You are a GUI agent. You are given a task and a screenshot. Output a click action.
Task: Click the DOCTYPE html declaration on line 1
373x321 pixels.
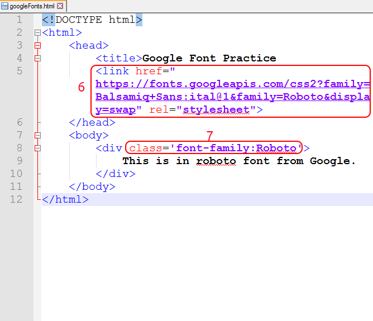tap(92, 20)
